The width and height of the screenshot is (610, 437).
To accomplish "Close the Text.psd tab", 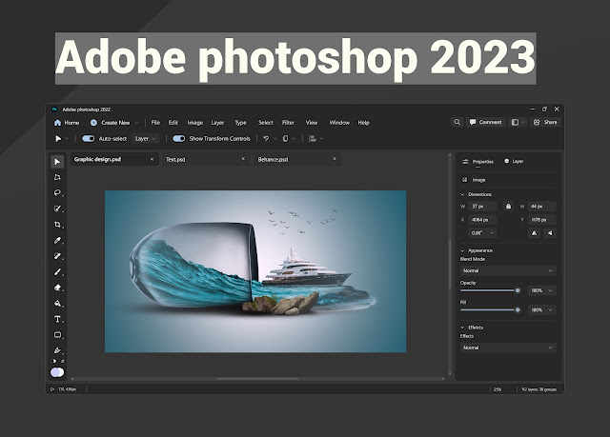I will pyautogui.click(x=244, y=158).
